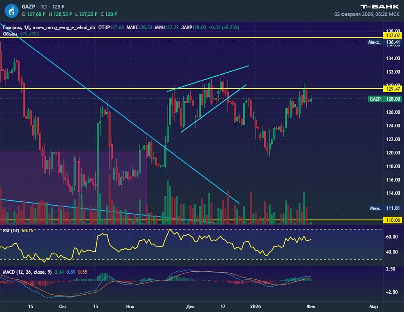Click the GAZP 128.00 current price tag
Image resolution: width=404 pixels, height=312 pixels.
pyautogui.click(x=385, y=99)
